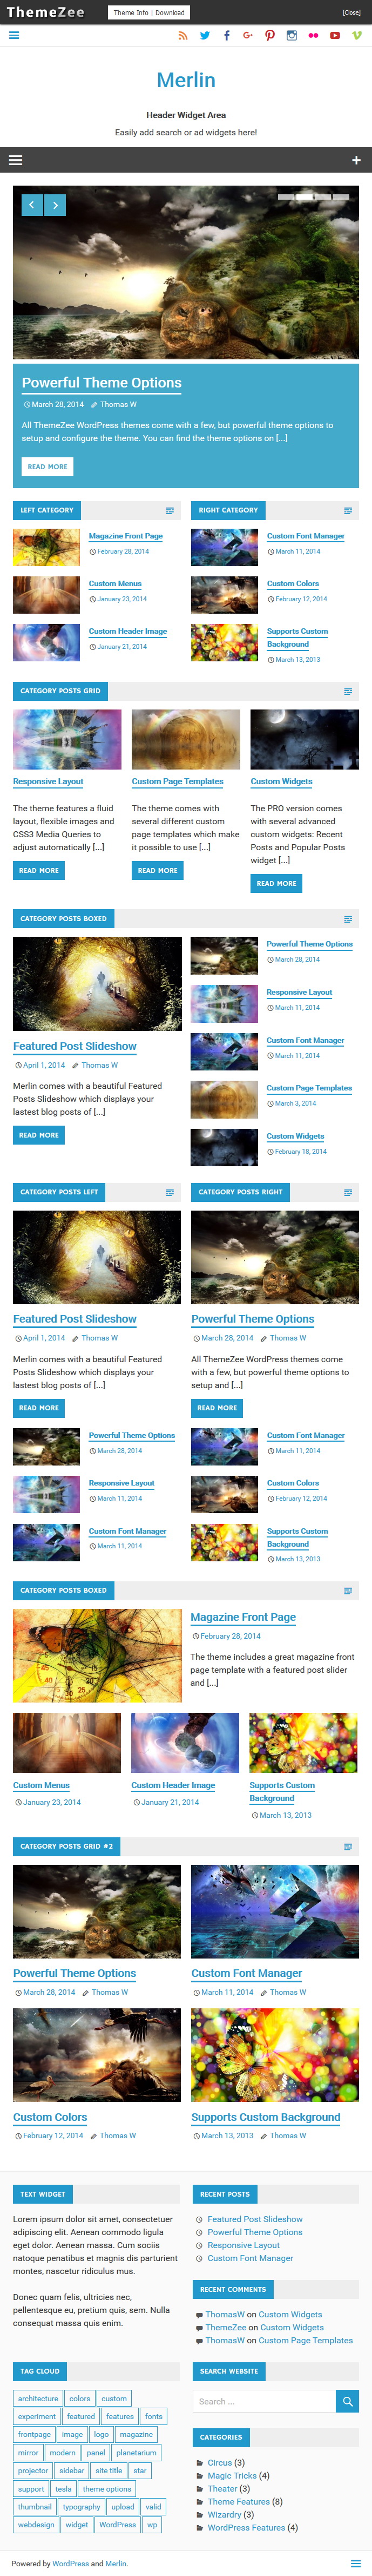Open the Instagram social icon
This screenshot has width=372, height=2576.
pyautogui.click(x=291, y=35)
